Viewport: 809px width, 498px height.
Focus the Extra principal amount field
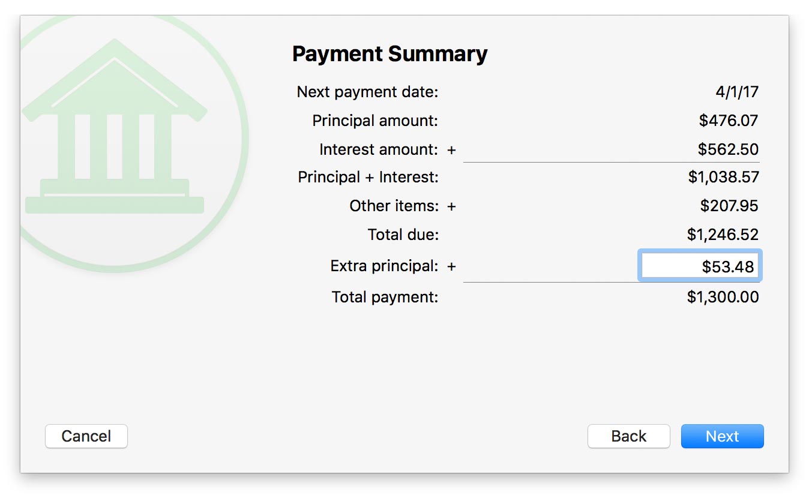tap(700, 266)
